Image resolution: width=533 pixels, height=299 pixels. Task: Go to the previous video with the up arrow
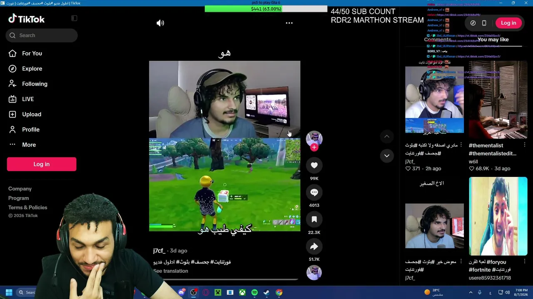386,136
